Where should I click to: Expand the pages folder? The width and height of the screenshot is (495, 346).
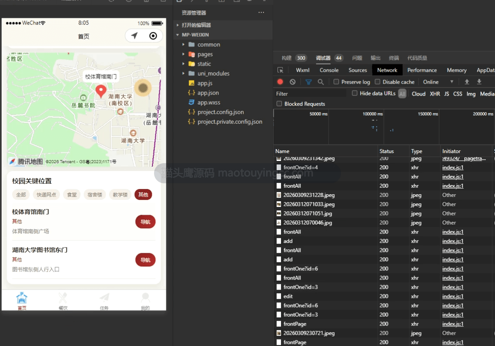tap(183, 54)
